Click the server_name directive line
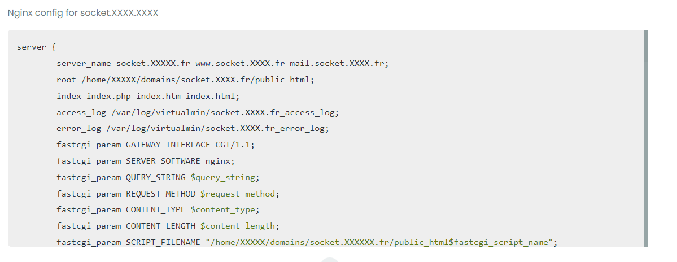Image resolution: width=677 pixels, height=262 pixels. [222, 63]
